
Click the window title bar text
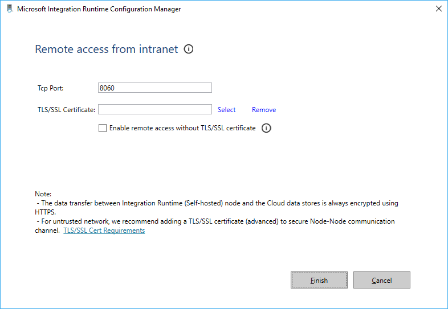click(99, 10)
